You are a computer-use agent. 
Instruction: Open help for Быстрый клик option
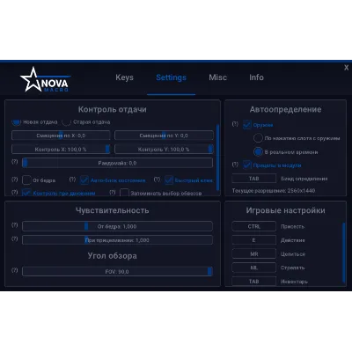(158, 180)
